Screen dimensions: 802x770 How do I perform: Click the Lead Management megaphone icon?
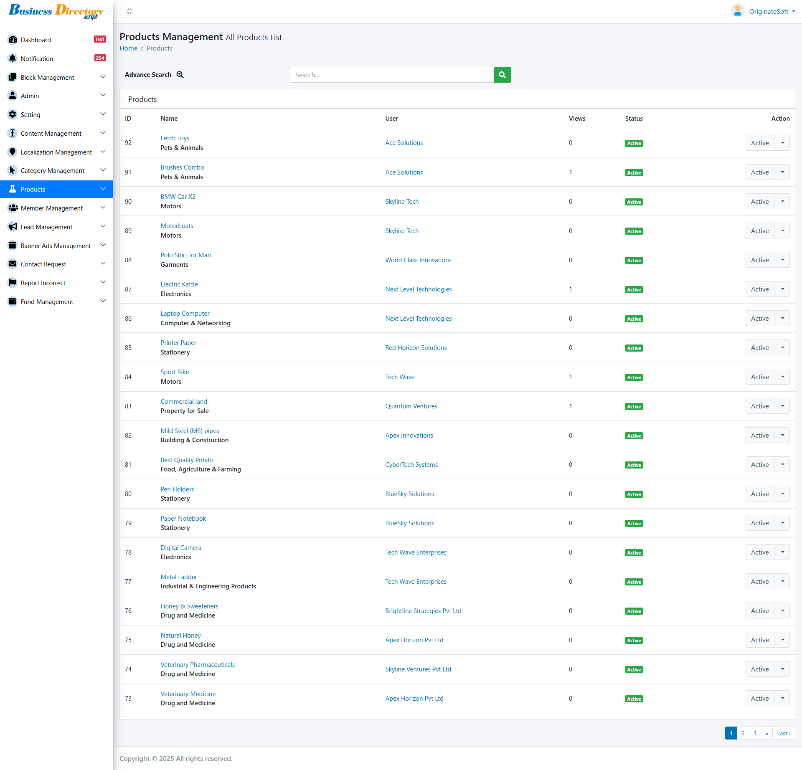pos(13,227)
